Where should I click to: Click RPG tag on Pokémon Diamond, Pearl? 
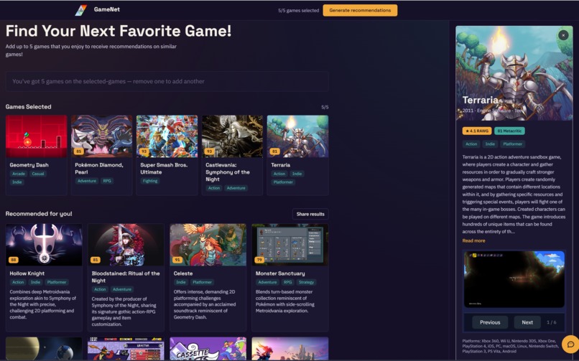tap(107, 181)
